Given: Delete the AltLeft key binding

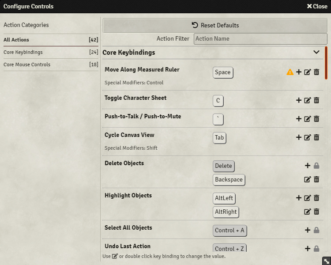Looking at the screenshot, I should [x=316, y=198].
